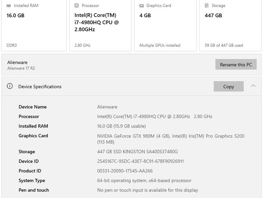265x198 pixels.
Task: Click the Installed RAM memory icon
Action: (x=9, y=6)
